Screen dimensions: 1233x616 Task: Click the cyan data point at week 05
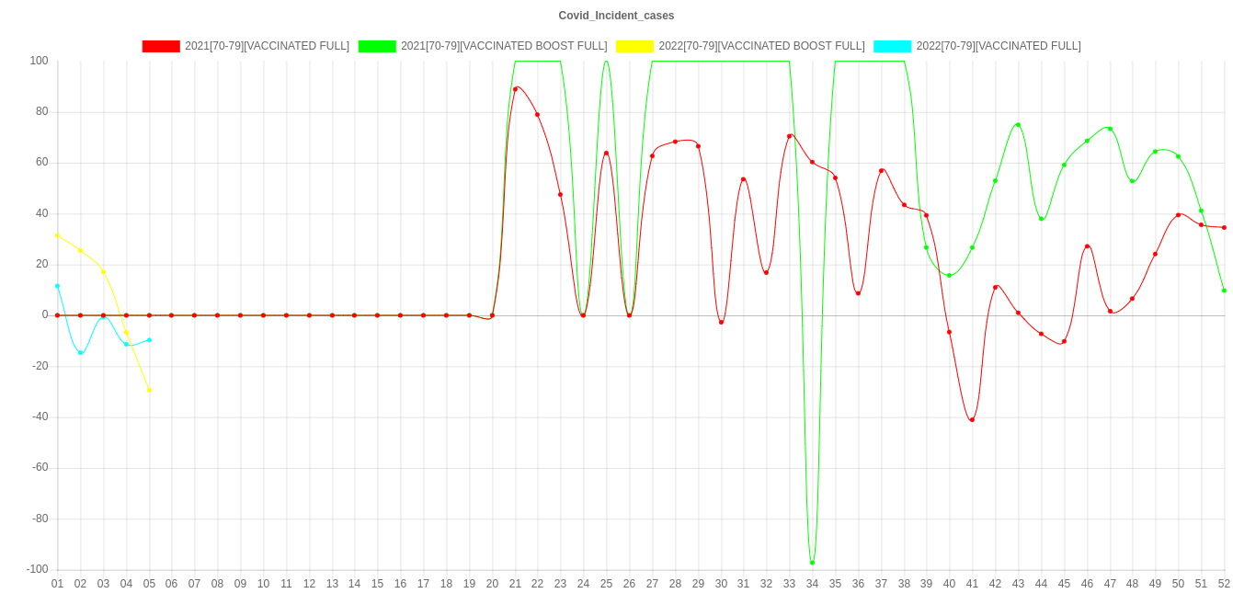[149, 340]
